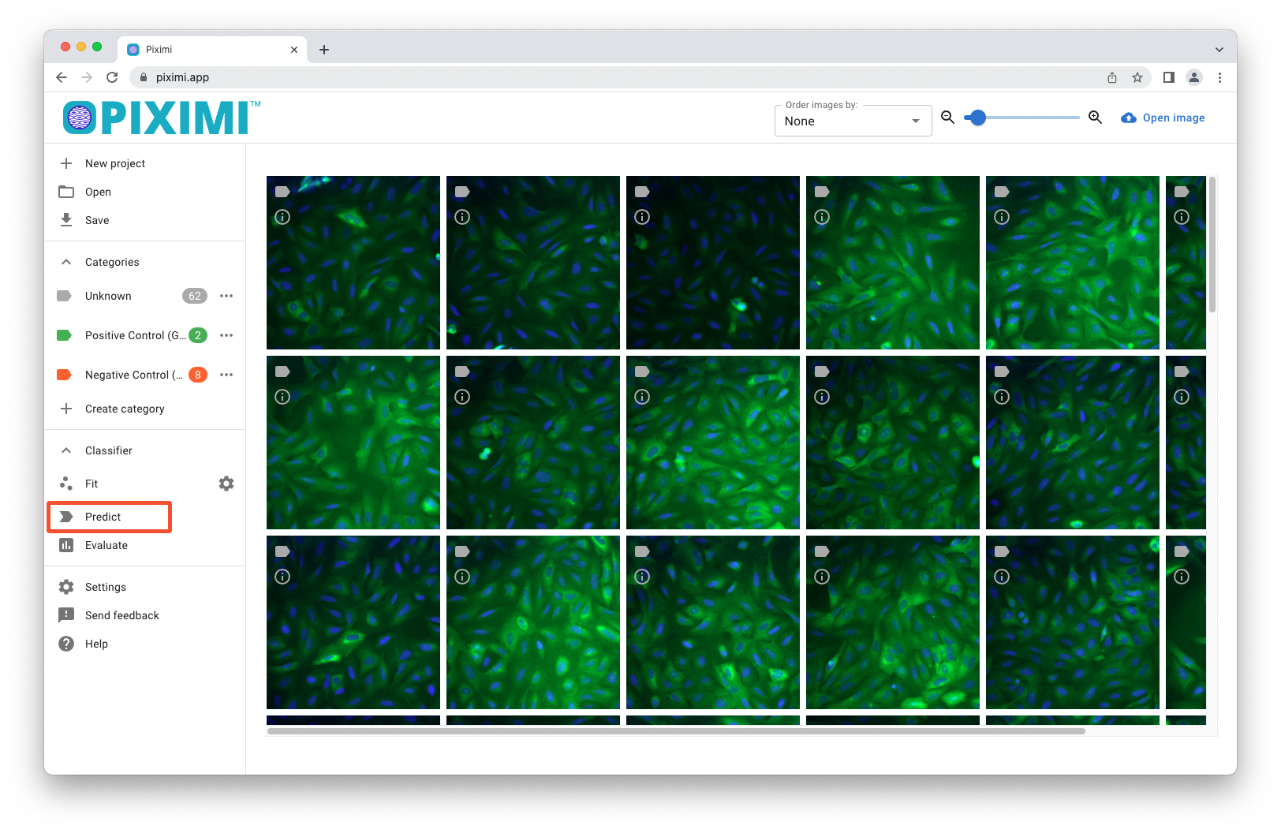Click the Settings gear icon in sidebar
The width and height of the screenshot is (1281, 833).
pos(66,587)
